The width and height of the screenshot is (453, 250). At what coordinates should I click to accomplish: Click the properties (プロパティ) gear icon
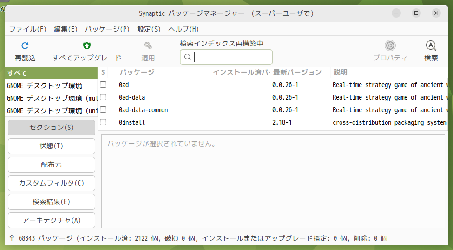[390, 45]
